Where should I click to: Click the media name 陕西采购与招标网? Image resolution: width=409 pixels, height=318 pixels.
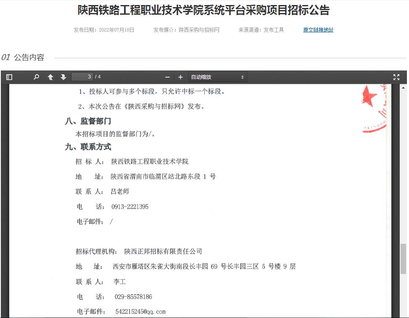coord(199,30)
